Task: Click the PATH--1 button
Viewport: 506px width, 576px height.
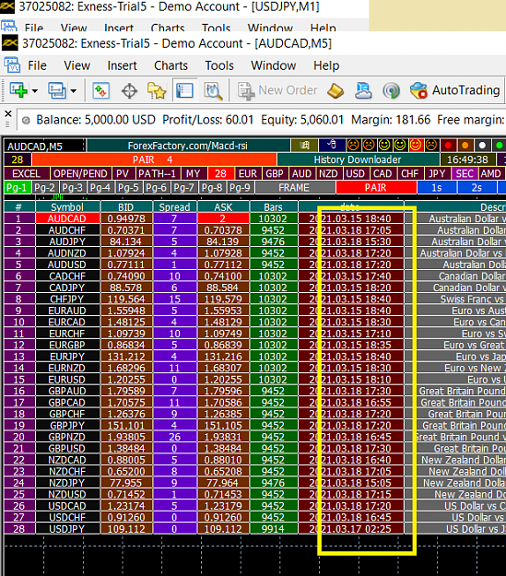Action: click(x=158, y=173)
